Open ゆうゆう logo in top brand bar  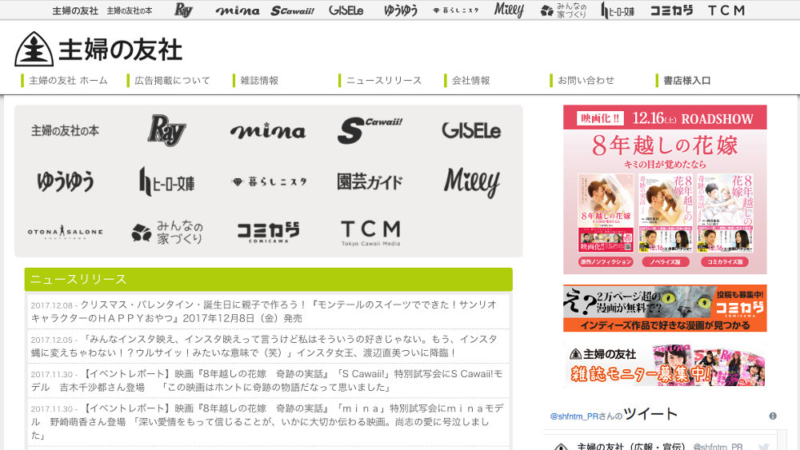click(401, 10)
